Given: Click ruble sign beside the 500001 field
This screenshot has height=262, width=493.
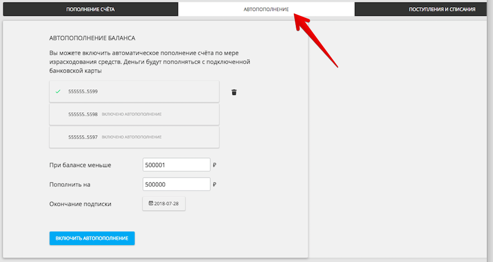Looking at the screenshot, I should [x=215, y=165].
